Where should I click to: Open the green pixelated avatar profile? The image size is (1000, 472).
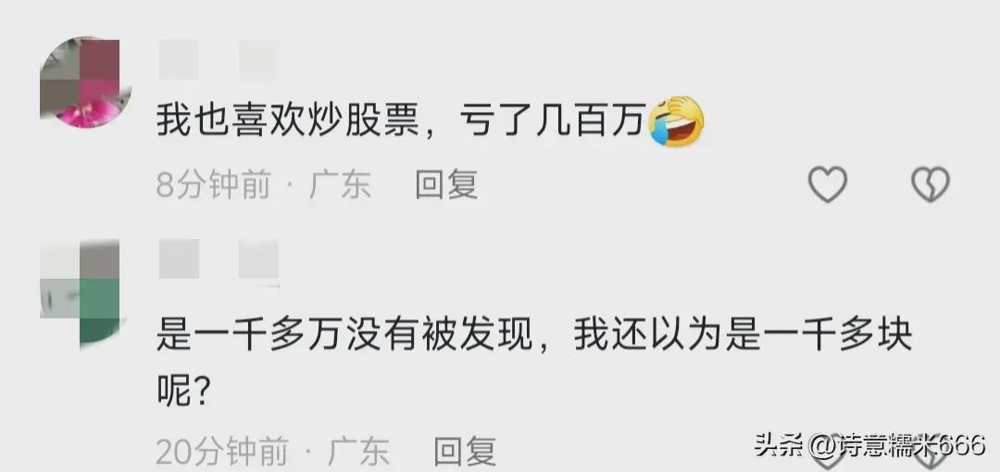tap(81, 292)
